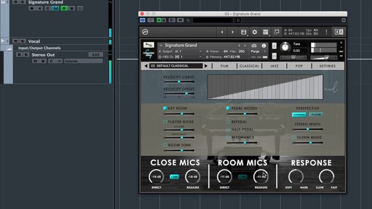This screenshot has width=372, height=209.
Task: Select the PLAYER perspective button
Action: (316, 114)
